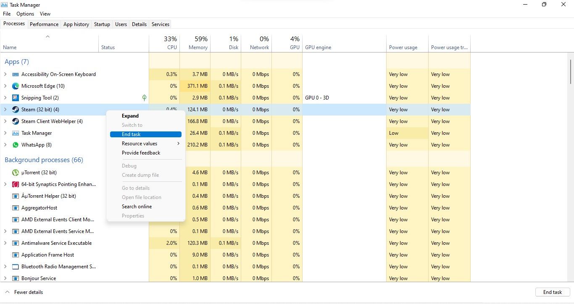The image size is (574, 304).
Task: Click the Steam (32 bit) icon
Action: (16, 110)
